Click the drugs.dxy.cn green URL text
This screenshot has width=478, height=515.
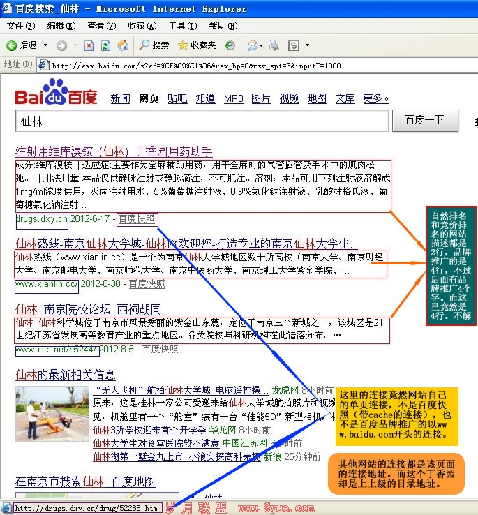[x=42, y=219]
